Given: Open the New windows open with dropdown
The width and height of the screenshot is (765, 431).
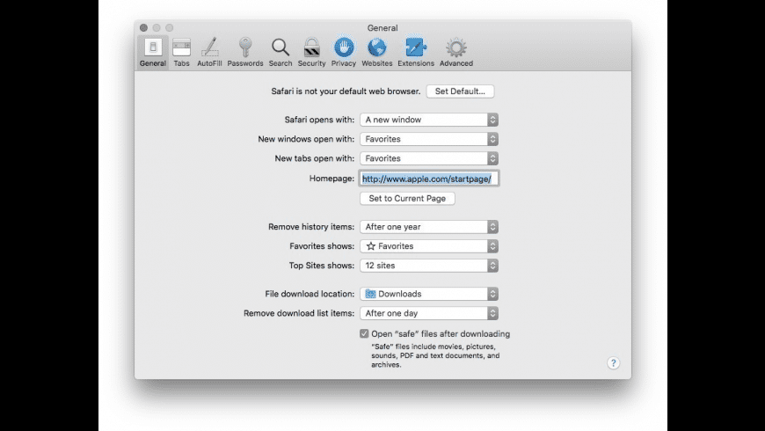Looking at the screenshot, I should click(x=429, y=139).
